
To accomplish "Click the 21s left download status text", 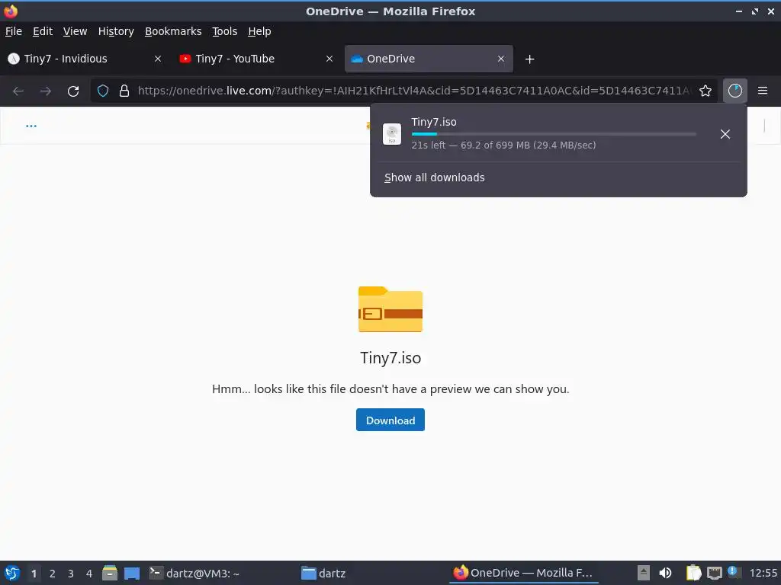I will click(x=503, y=145).
